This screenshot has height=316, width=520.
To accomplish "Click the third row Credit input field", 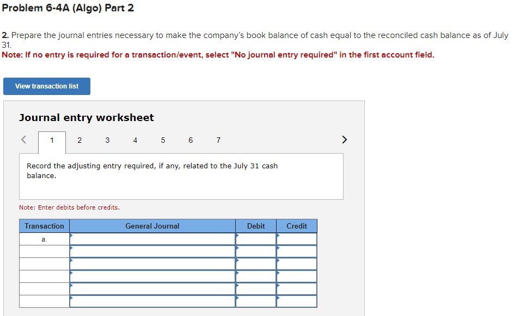I will pyautogui.click(x=296, y=264).
